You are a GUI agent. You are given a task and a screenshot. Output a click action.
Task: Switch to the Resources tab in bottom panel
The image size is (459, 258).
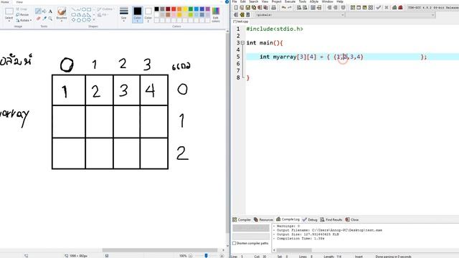point(263,219)
